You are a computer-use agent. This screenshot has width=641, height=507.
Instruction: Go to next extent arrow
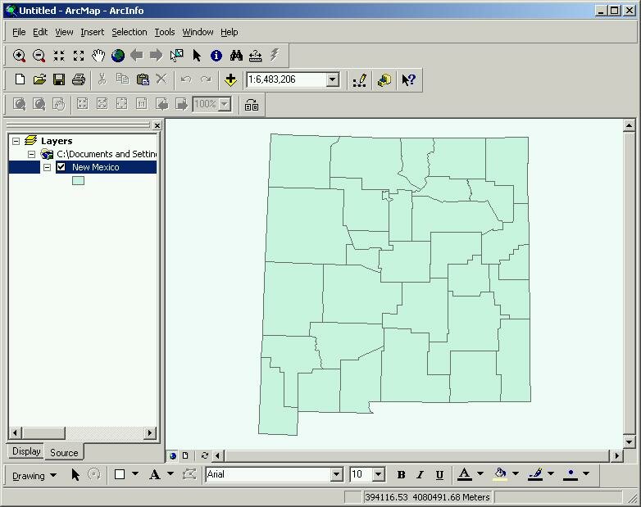[x=157, y=56]
